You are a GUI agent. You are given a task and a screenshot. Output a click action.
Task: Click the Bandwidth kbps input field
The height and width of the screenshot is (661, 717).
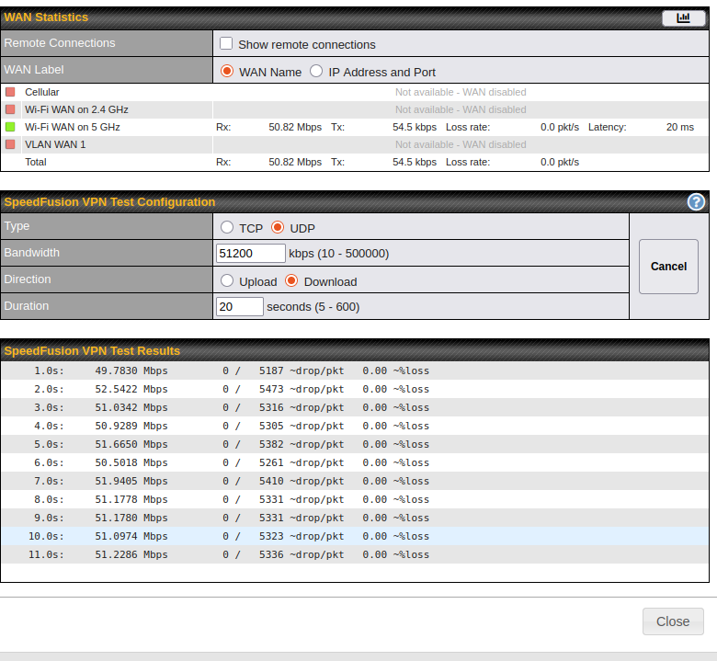pos(250,254)
